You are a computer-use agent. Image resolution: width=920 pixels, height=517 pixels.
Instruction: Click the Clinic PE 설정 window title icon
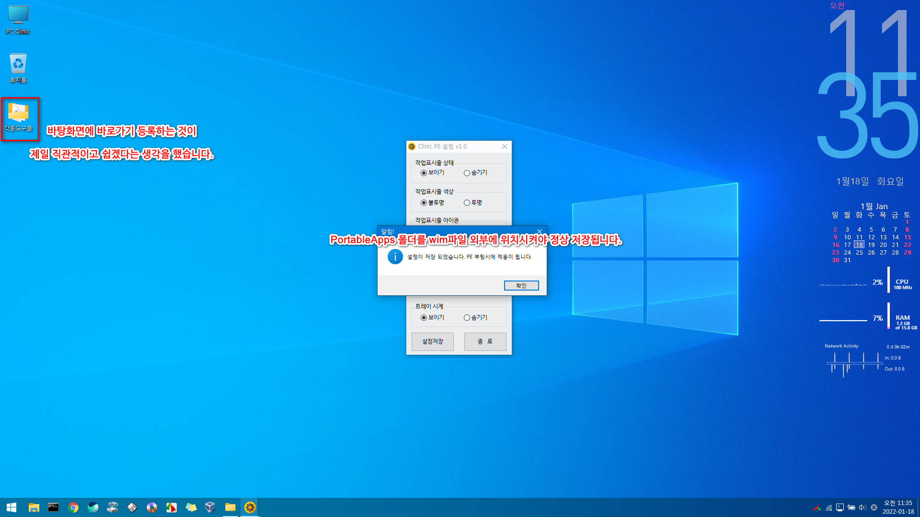click(412, 146)
